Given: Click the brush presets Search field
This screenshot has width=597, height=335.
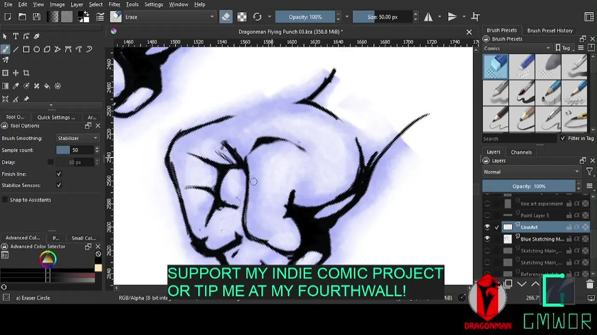Looking at the screenshot, I should [519, 139].
